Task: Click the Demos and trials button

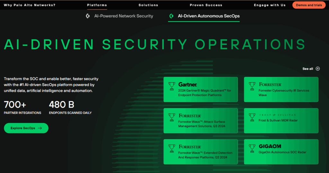Action: [x=309, y=5]
